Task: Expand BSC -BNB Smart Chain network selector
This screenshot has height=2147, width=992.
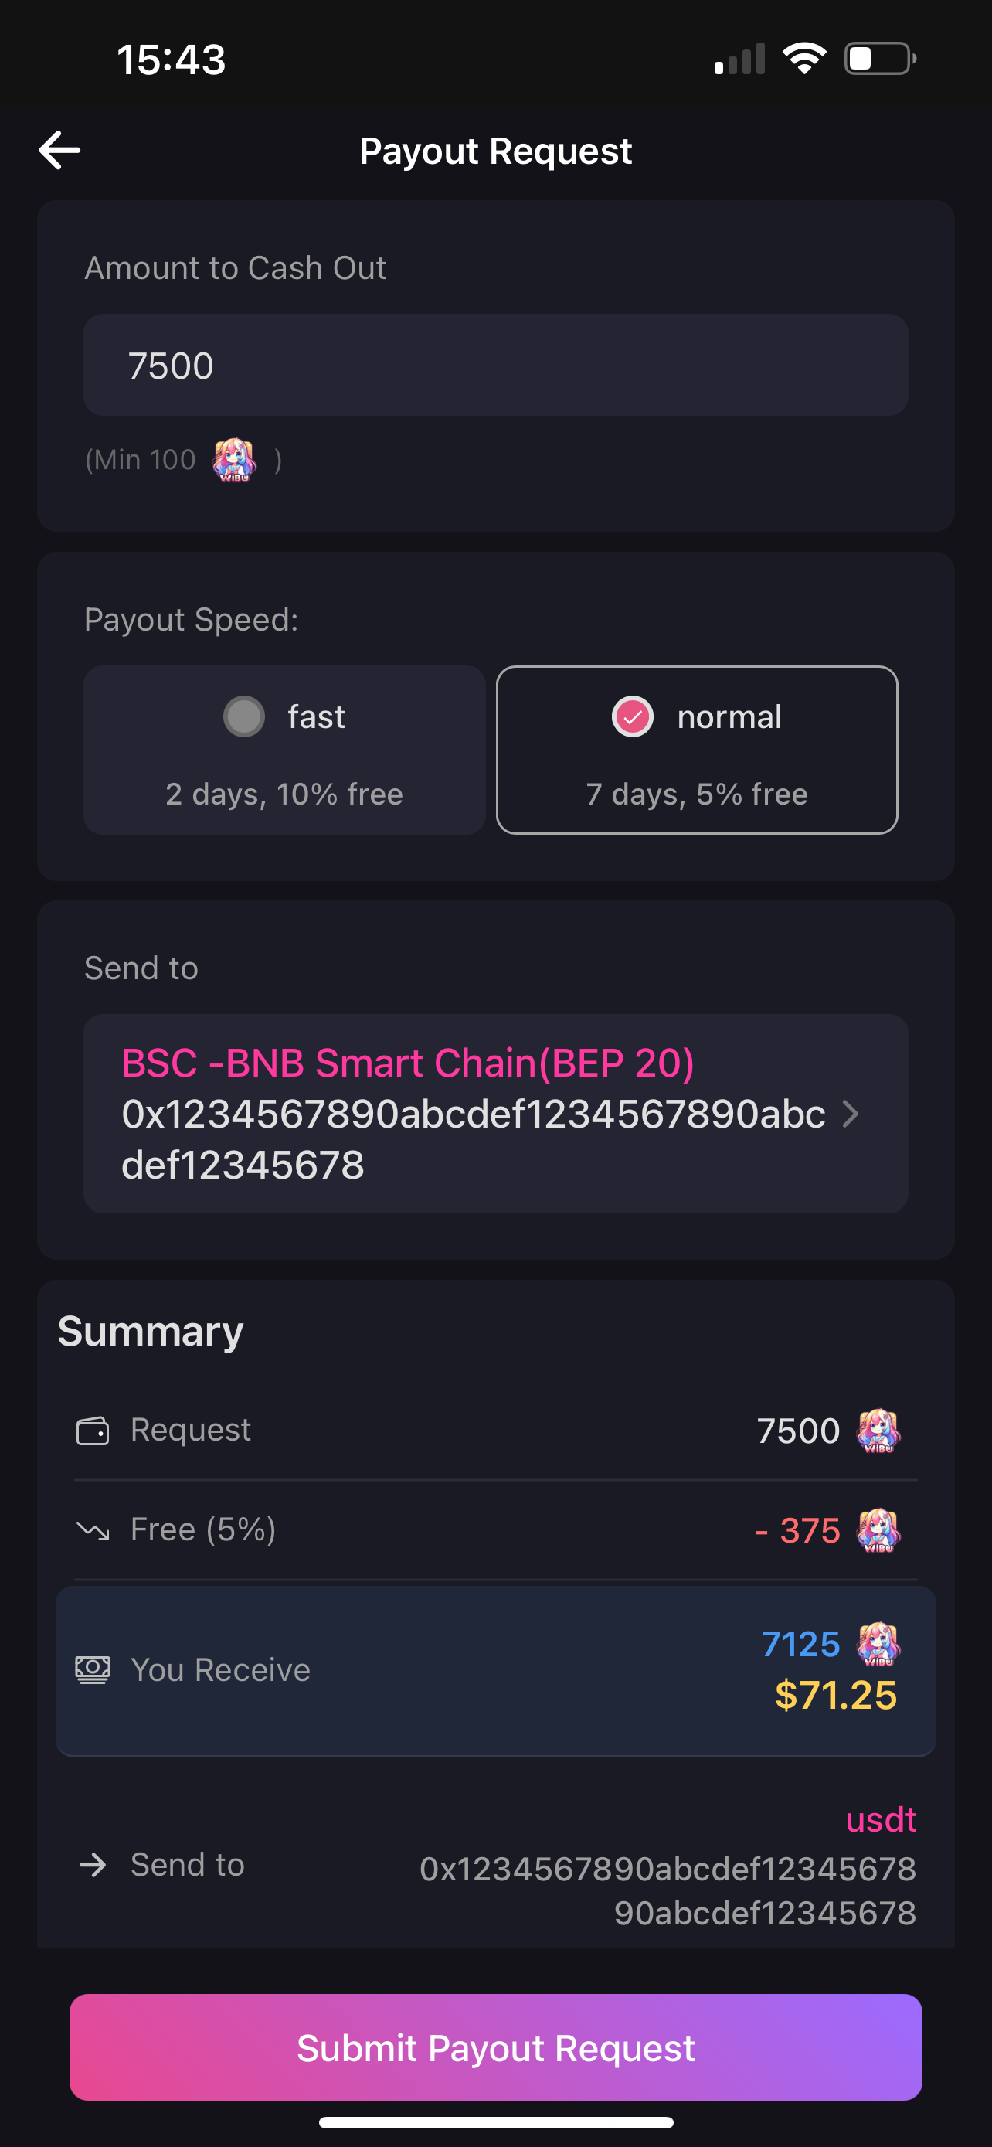Action: (408, 1063)
